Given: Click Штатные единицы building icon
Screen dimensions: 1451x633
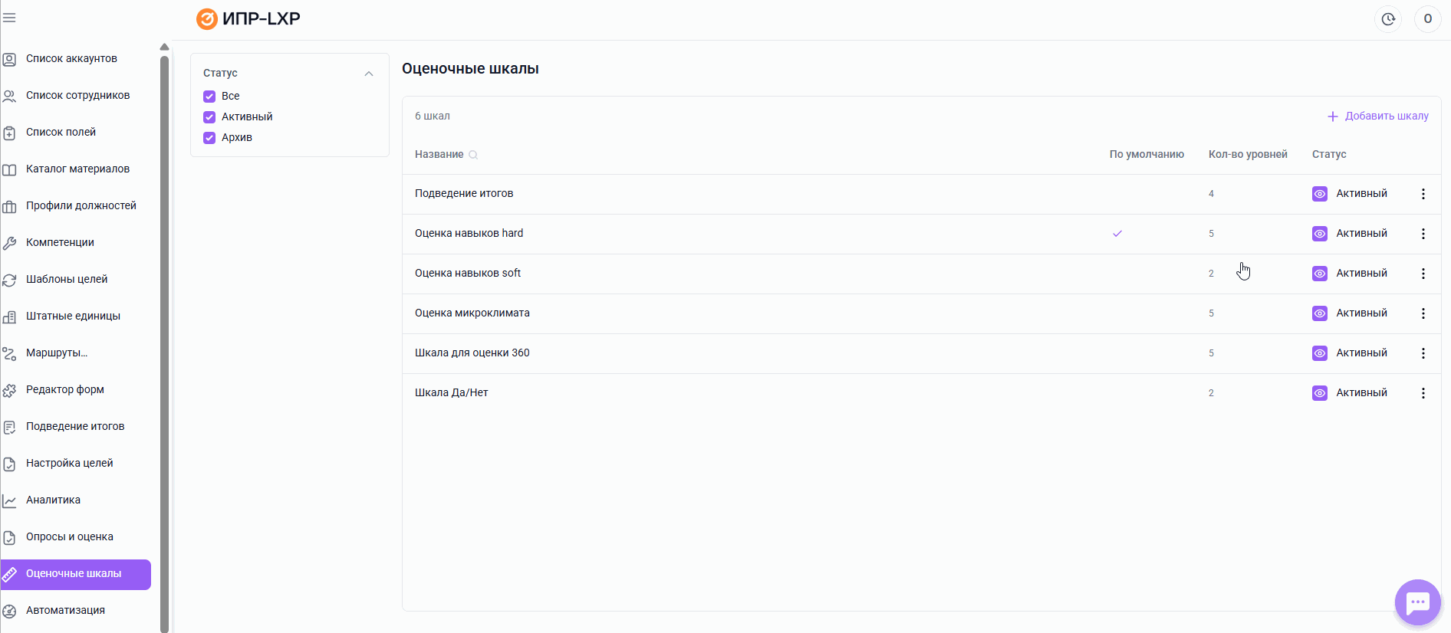Looking at the screenshot, I should (x=9, y=316).
